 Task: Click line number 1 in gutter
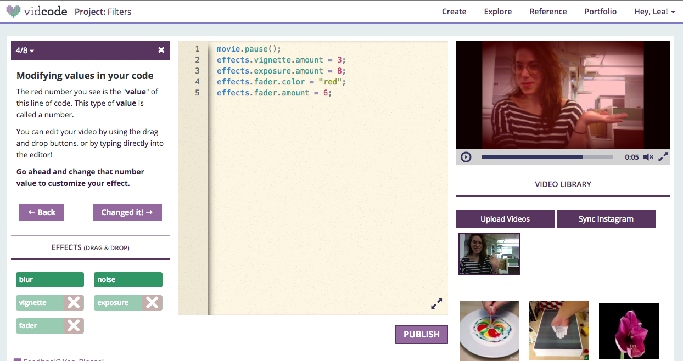coord(197,49)
